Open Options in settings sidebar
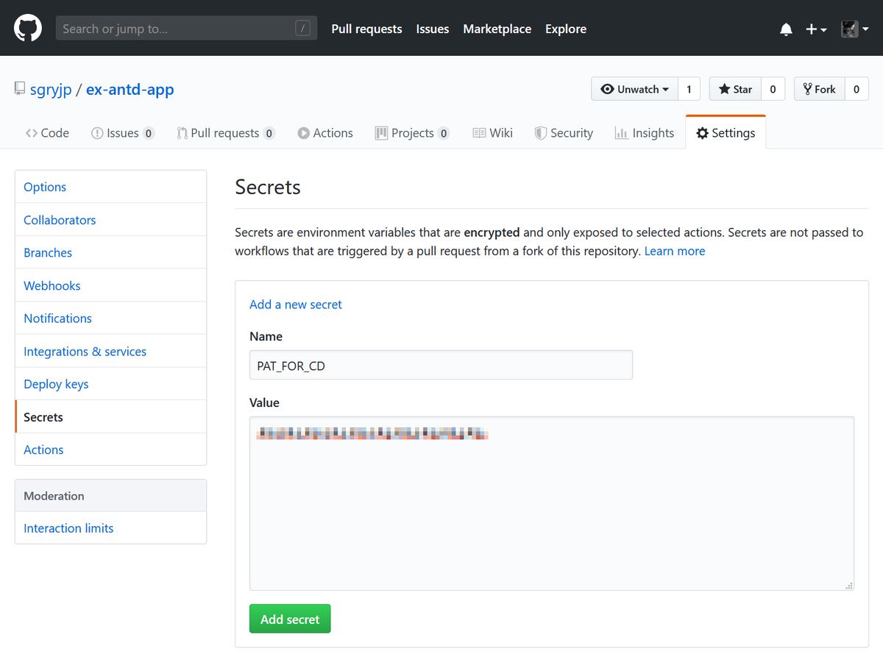Image resolution: width=883 pixels, height=668 pixels. pyautogui.click(x=110, y=187)
